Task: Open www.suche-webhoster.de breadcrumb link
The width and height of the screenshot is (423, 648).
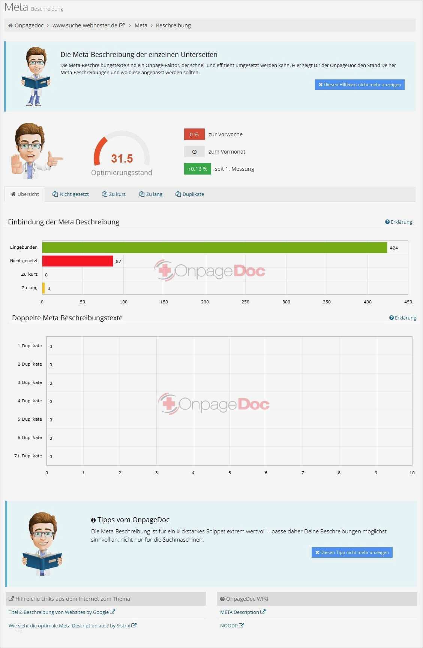Action: click(85, 25)
